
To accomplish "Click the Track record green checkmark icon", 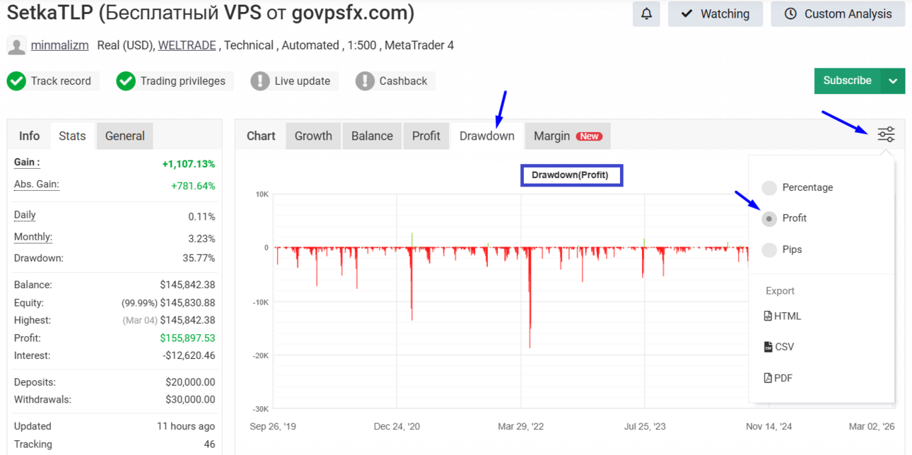I will [x=16, y=81].
